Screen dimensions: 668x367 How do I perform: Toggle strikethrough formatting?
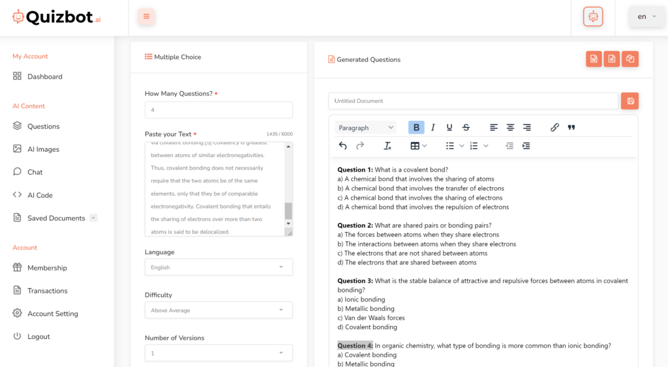coord(466,128)
